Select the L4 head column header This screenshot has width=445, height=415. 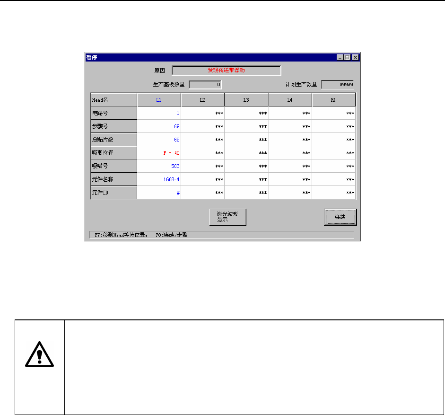(x=290, y=100)
